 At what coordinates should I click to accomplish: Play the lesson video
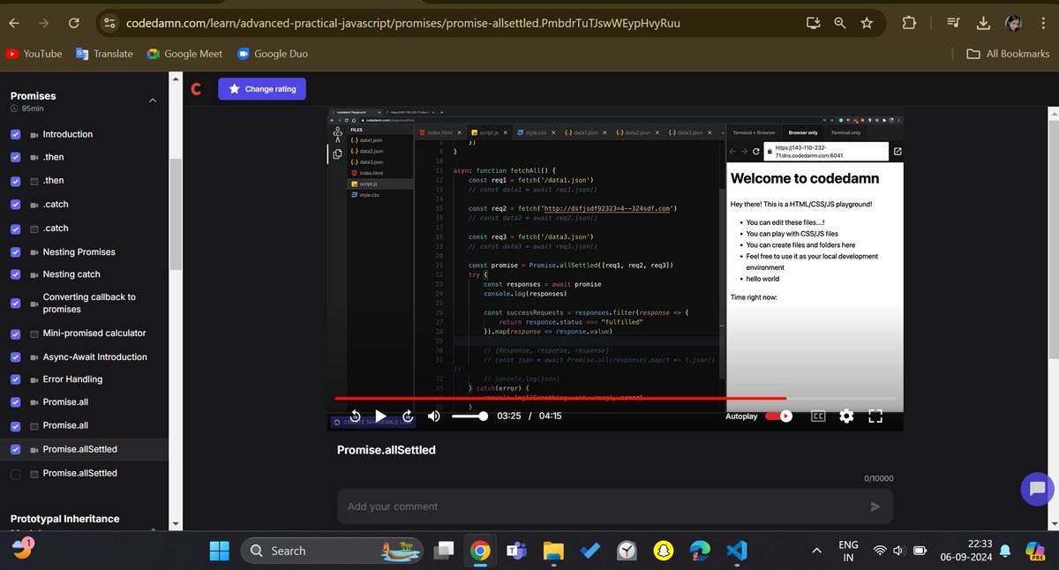(380, 416)
